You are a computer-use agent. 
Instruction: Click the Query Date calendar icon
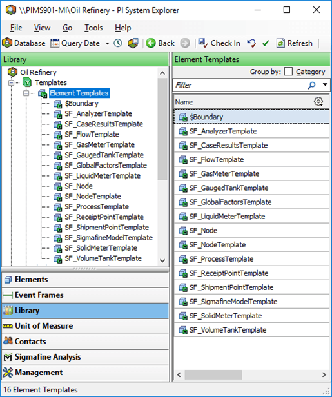pyautogui.click(x=54, y=43)
